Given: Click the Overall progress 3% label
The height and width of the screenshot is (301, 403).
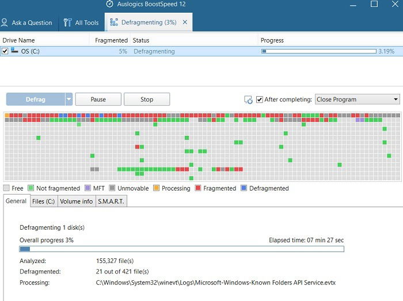Looking at the screenshot, I should click(47, 240).
